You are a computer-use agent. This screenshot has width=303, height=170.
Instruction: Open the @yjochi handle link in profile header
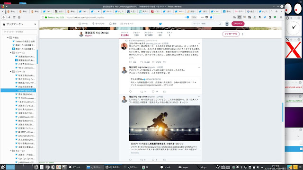[x=89, y=36]
